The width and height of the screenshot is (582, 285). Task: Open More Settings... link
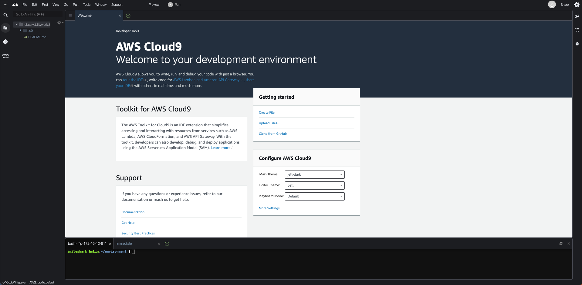tap(270, 208)
